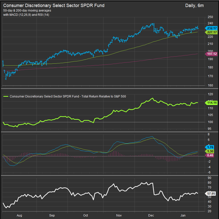Image resolution: width=219 pixels, height=219 pixels.
Task: Select the legend text 'Total Return Relative to S&P 500'
Action: (104, 96)
